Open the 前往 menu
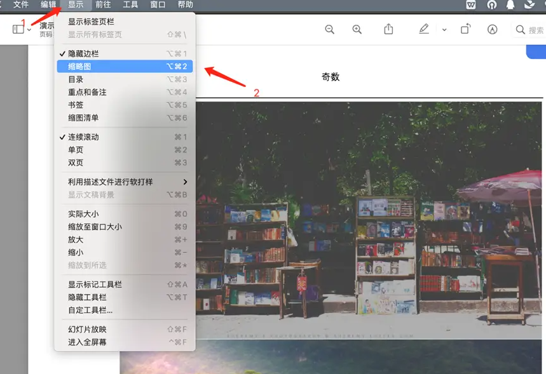546x374 pixels. point(103,5)
